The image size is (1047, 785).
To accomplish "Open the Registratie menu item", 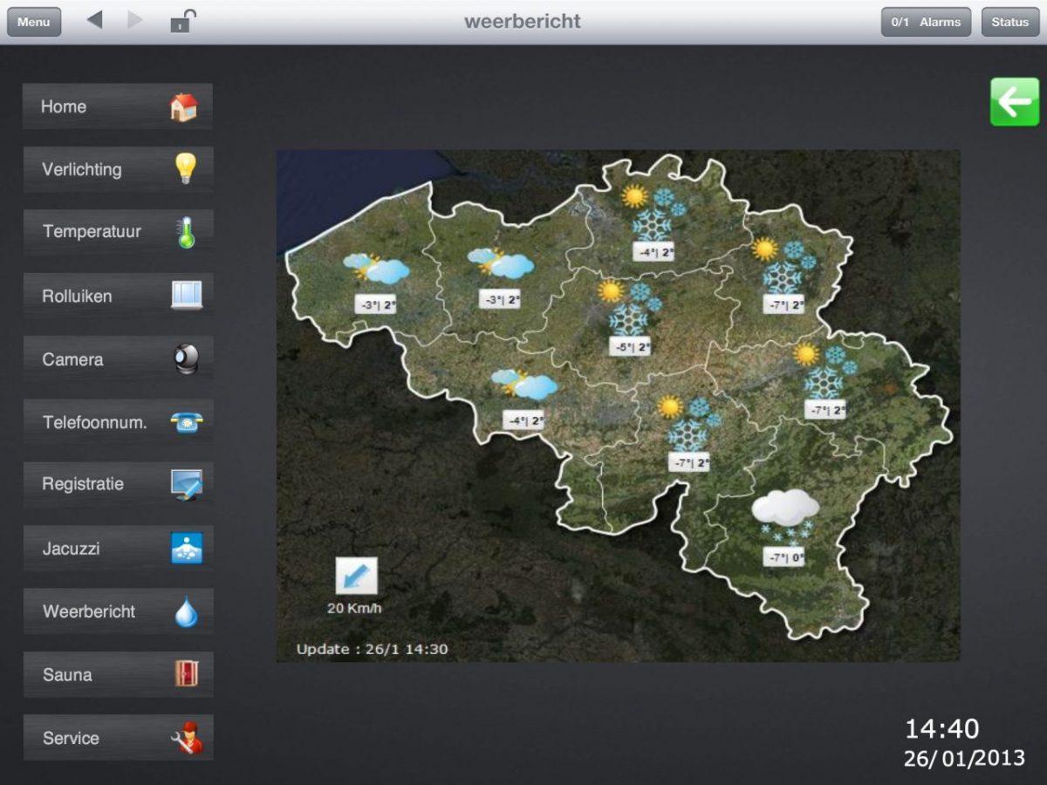I will pos(118,484).
